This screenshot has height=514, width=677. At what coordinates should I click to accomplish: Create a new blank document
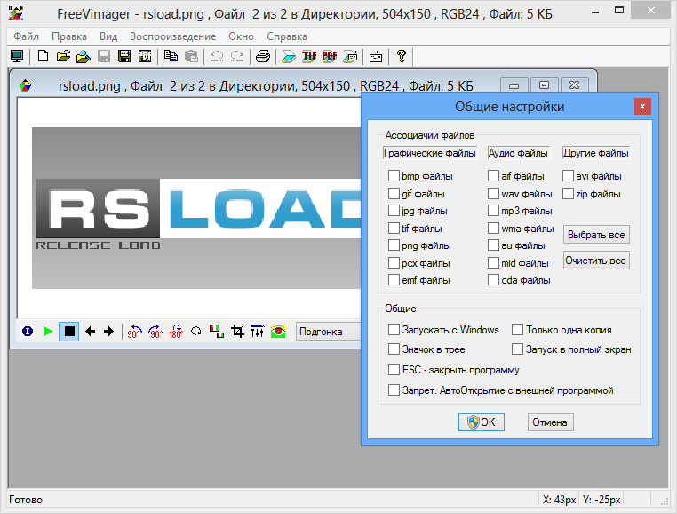43,56
